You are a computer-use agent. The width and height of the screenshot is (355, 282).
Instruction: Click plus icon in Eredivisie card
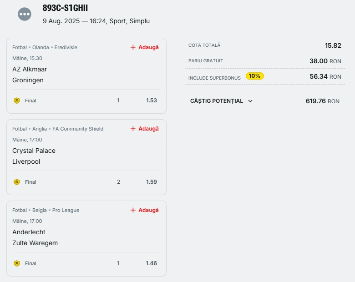point(133,47)
